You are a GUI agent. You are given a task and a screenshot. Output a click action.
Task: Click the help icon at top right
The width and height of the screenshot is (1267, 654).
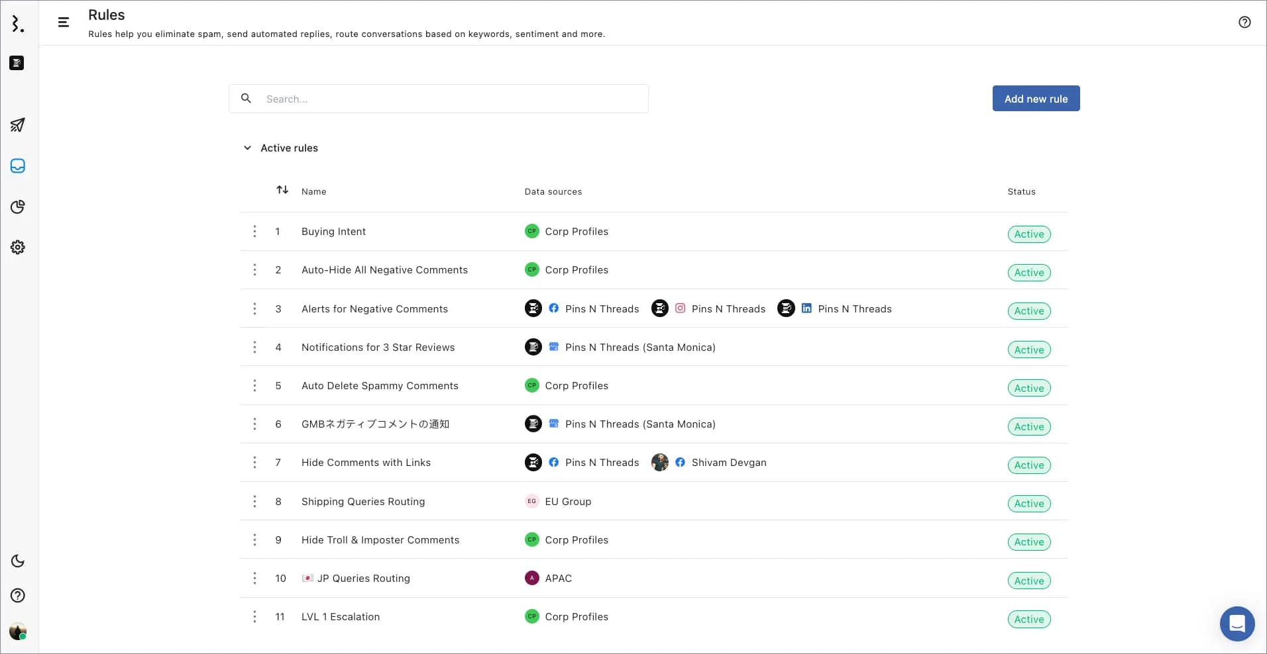tap(1244, 23)
